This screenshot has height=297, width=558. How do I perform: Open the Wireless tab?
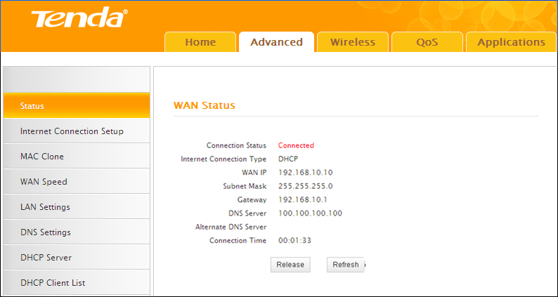tap(353, 42)
